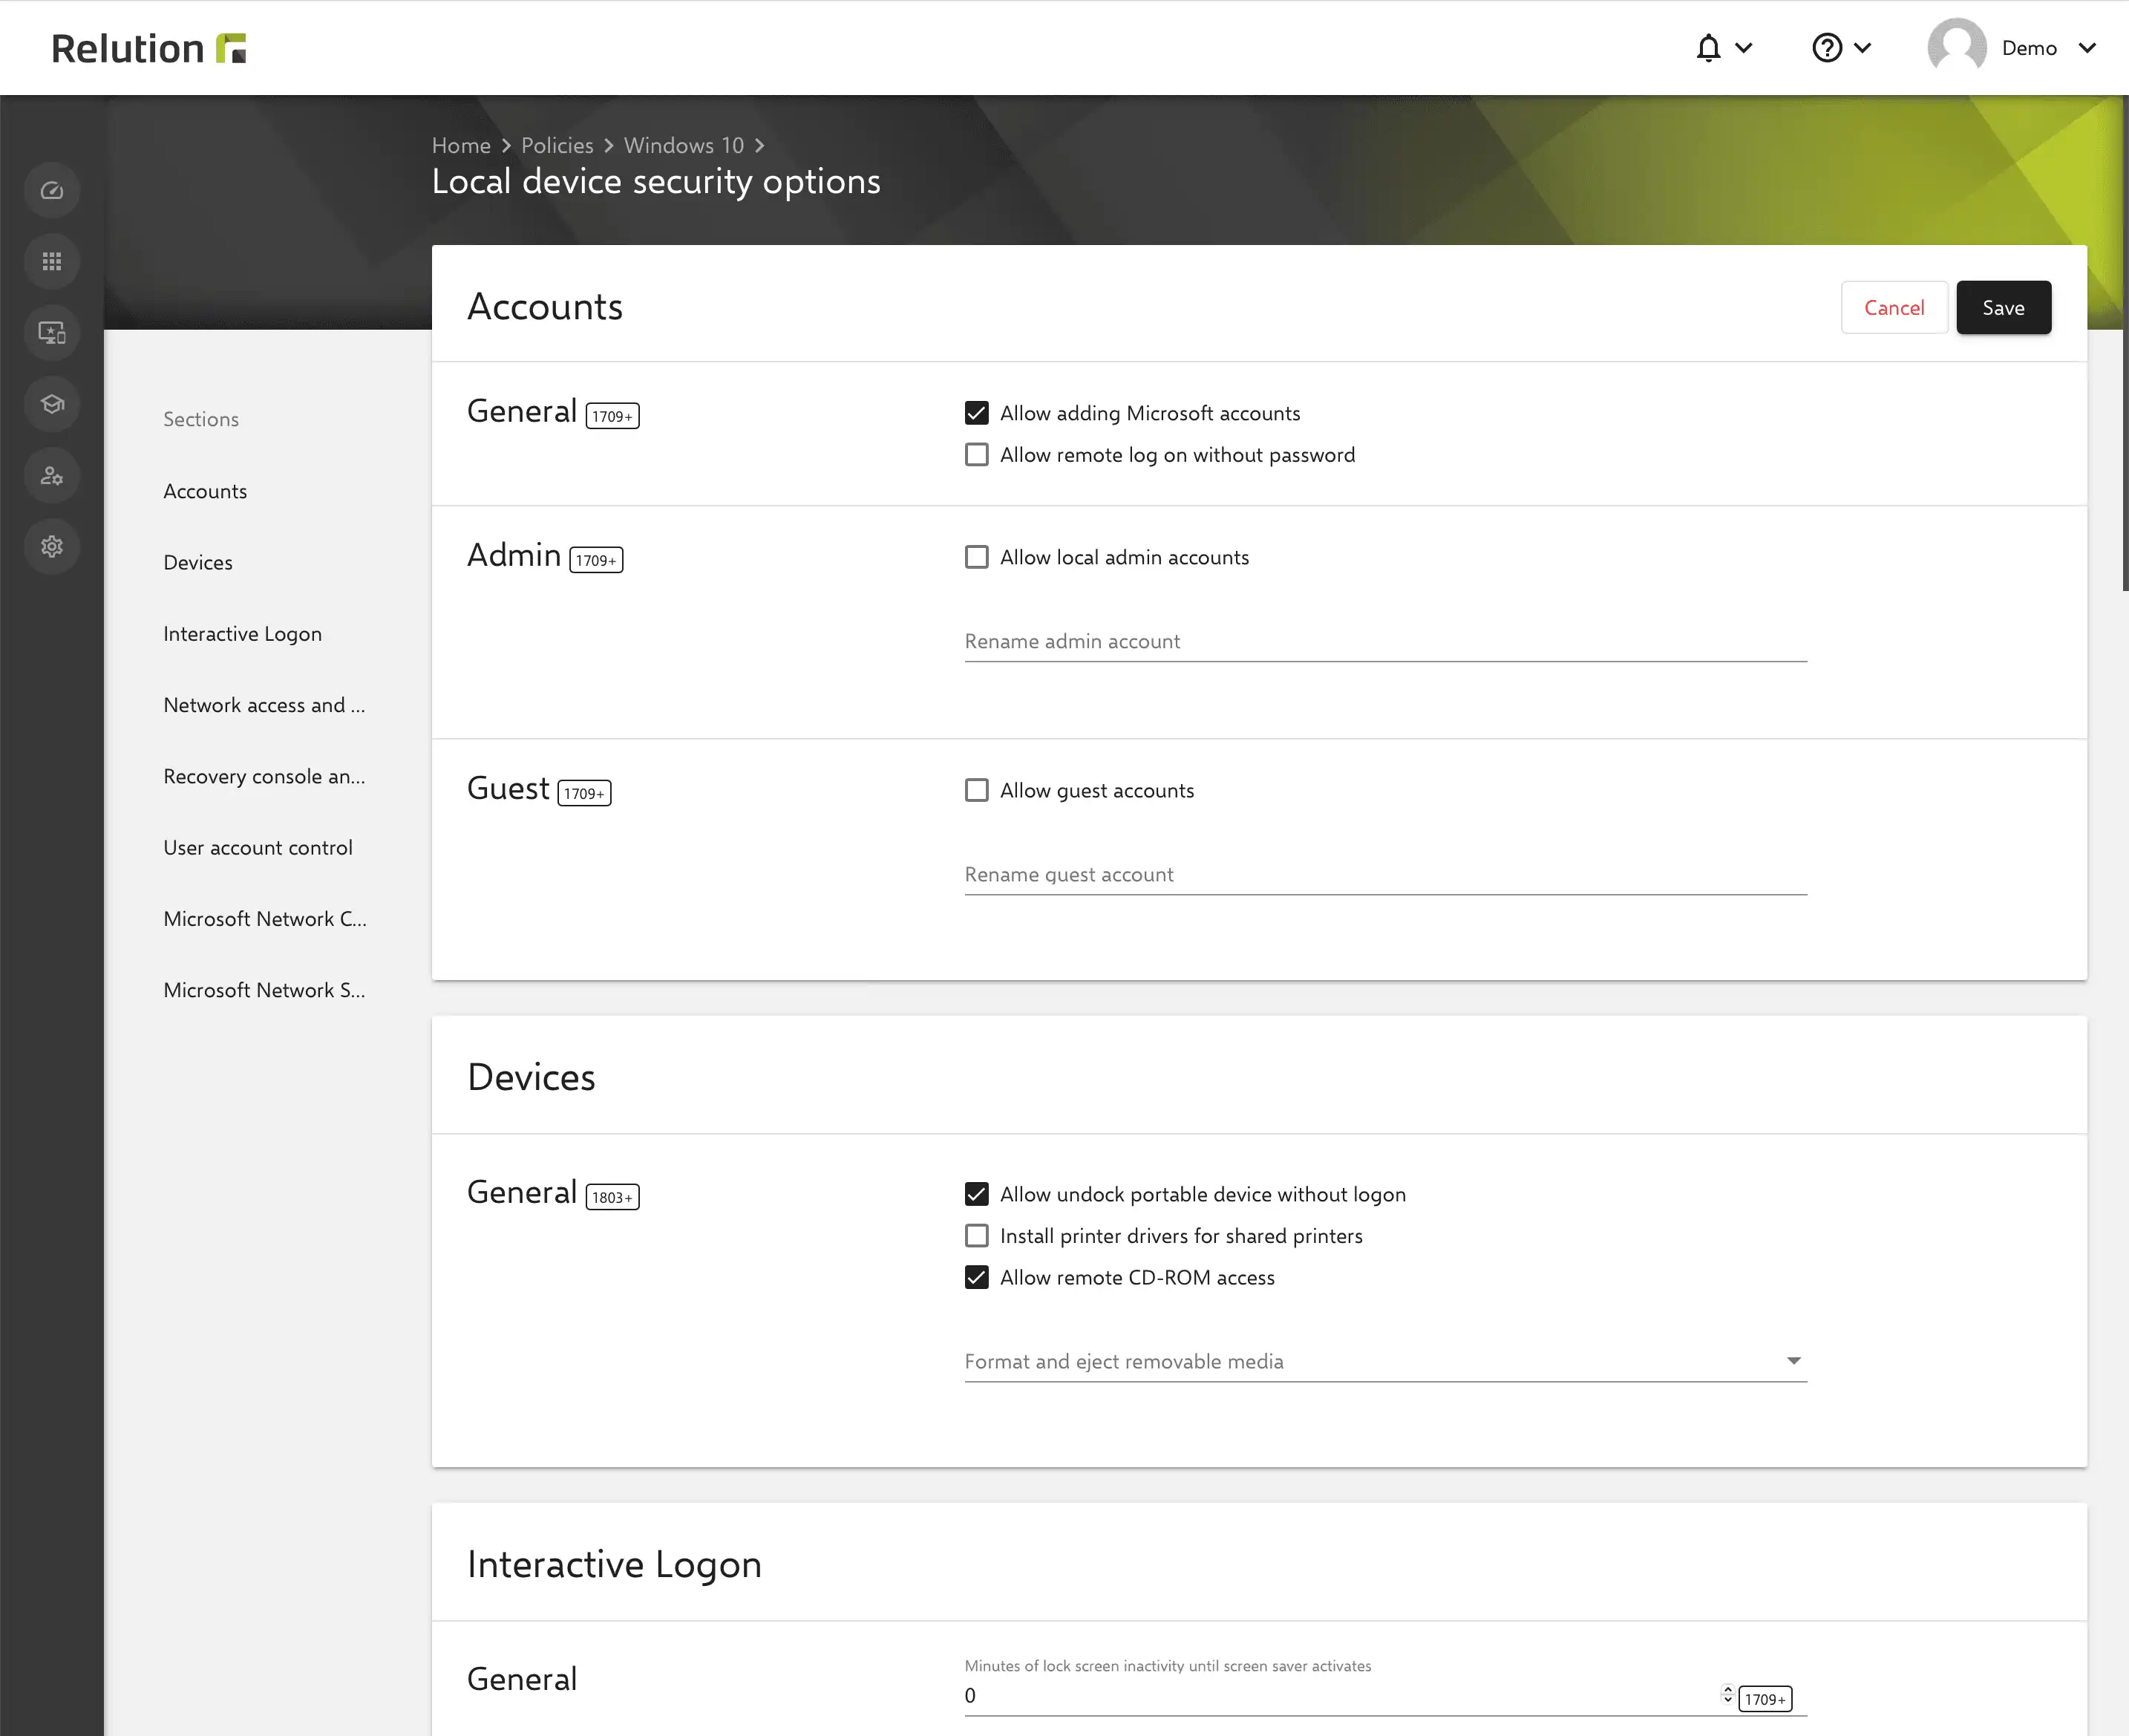Click the 1709+ badge next to Accounts General

pyautogui.click(x=612, y=416)
